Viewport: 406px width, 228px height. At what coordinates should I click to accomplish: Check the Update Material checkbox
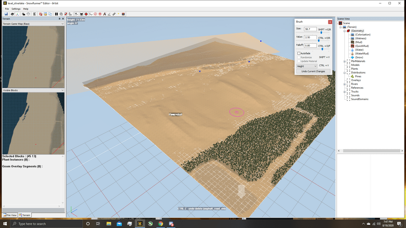pos(299,61)
